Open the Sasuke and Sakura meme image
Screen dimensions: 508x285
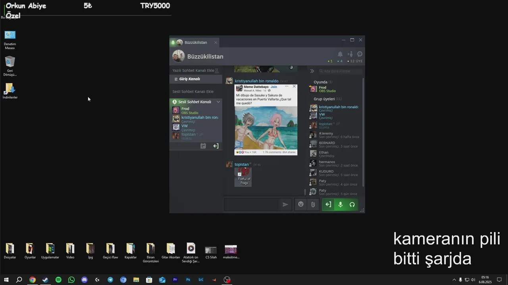(x=266, y=120)
